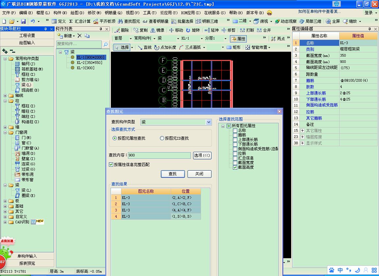Click 批量选择 batch select tool
Viewport: 379px width, 276px height.
pyautogui.click(x=182, y=21)
